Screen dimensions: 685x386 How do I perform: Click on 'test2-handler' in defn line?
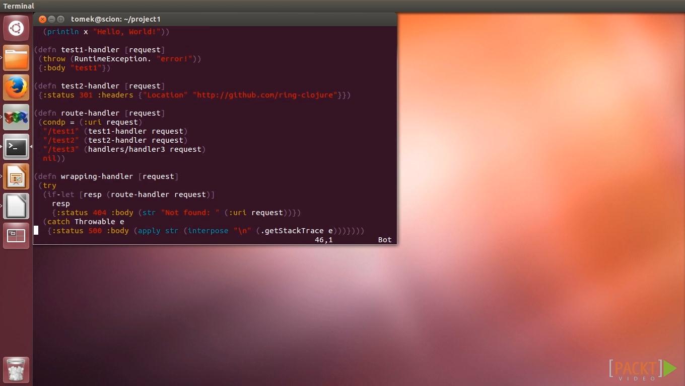(91, 86)
